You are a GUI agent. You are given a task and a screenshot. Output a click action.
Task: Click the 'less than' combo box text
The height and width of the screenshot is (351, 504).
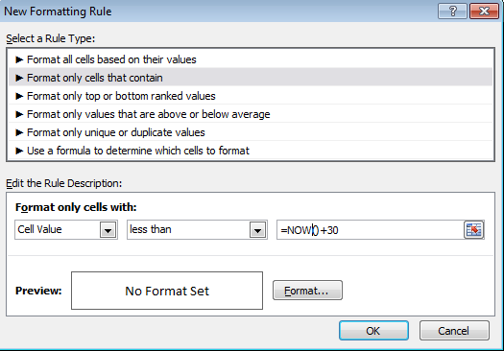151,229
